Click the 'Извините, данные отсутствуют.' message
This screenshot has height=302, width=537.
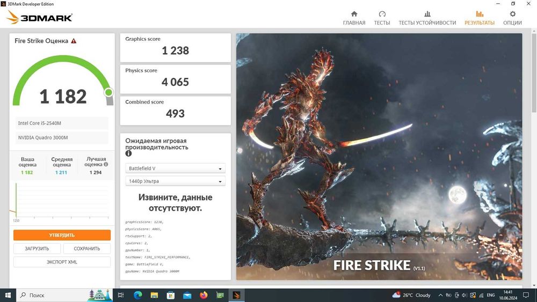(x=176, y=202)
